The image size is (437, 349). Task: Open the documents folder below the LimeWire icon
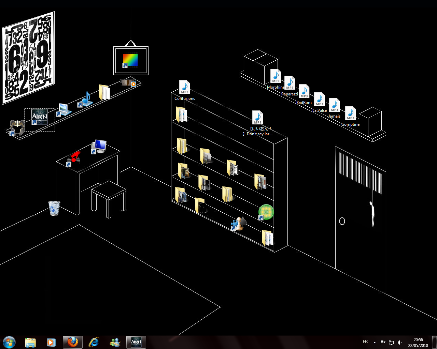point(267,238)
